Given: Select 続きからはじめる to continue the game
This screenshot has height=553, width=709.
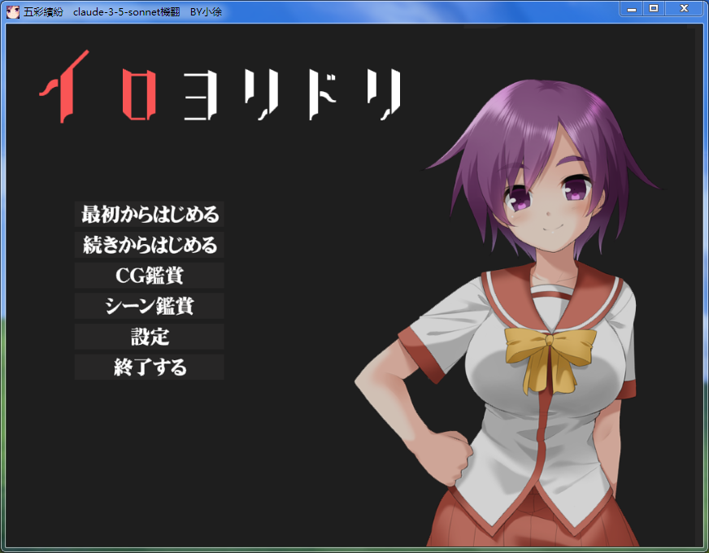Looking at the screenshot, I should [x=150, y=245].
